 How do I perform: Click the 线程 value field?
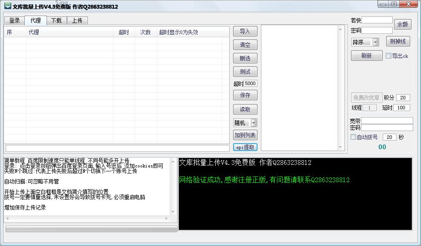coord(369,108)
